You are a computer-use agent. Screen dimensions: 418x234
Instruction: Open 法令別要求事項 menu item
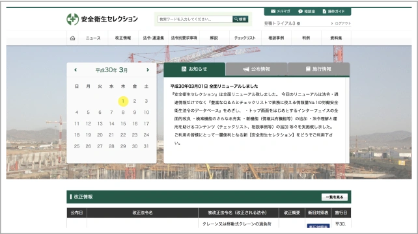184,38
